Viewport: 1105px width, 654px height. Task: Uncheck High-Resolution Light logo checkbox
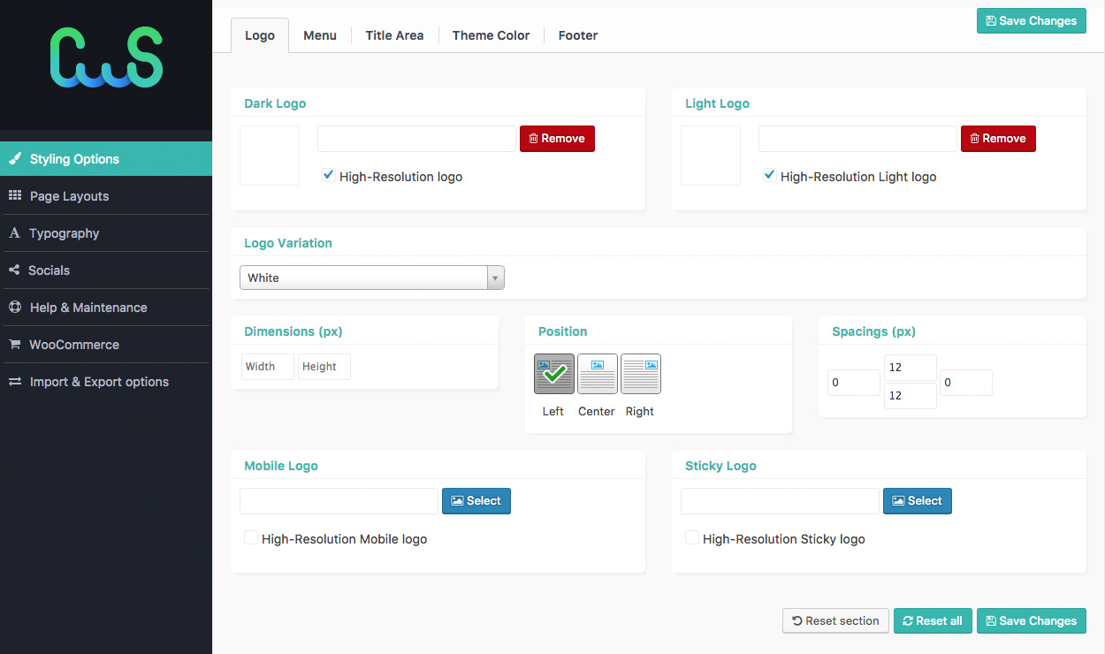pos(770,176)
